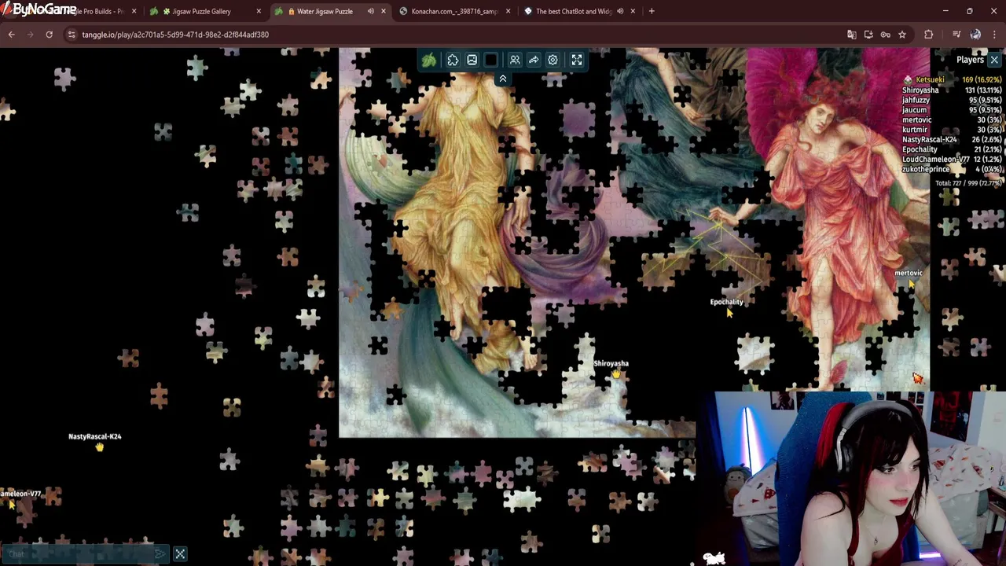This screenshot has width=1006, height=566.
Task: Open the browser three-dot menu
Action: 995,35
